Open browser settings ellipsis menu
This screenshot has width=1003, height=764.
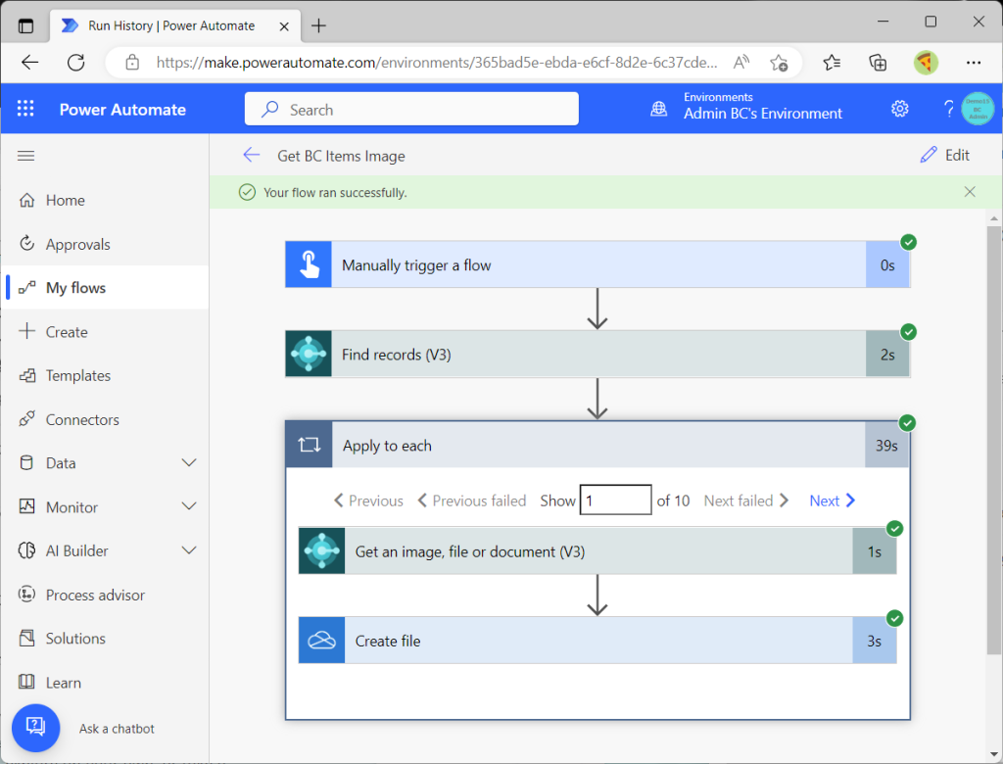pos(974,62)
